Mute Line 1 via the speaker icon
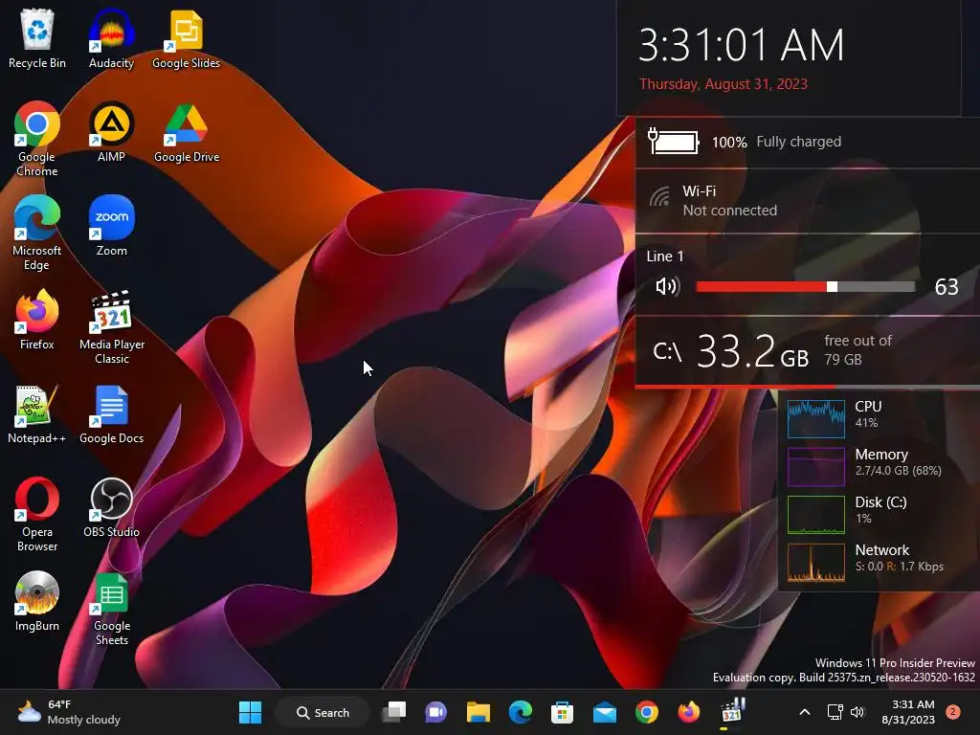 coord(667,286)
